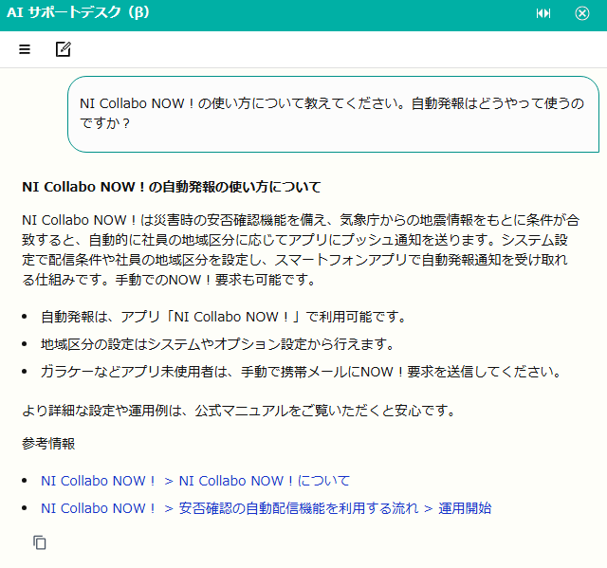The height and width of the screenshot is (568, 607).
Task: Click the 参考情報 label
Action: [x=48, y=443]
